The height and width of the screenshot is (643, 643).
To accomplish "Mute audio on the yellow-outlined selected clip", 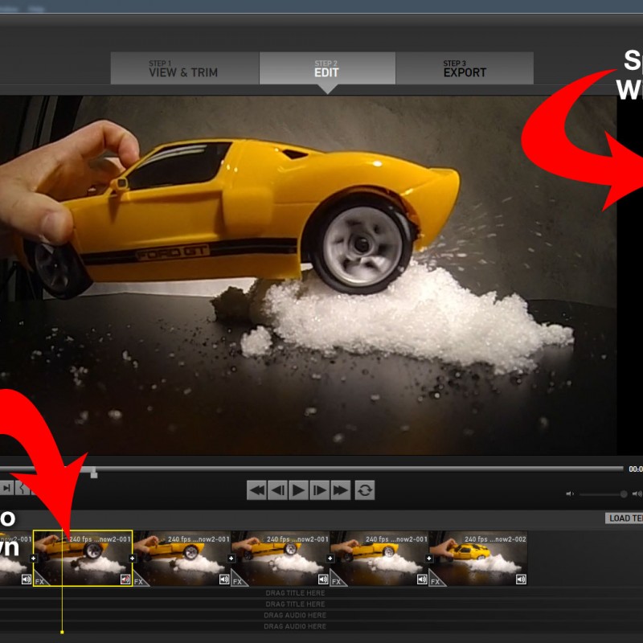I will pos(125,579).
